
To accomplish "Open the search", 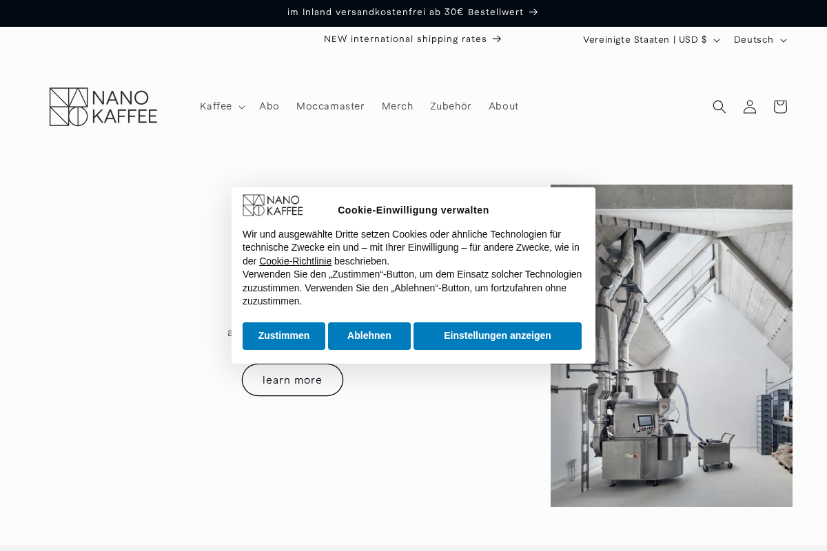I will [719, 107].
